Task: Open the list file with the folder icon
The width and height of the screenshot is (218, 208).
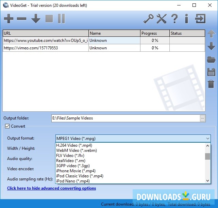Action: click(211, 60)
